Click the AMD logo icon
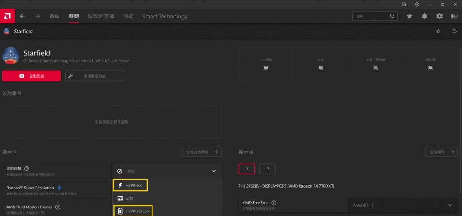Screen dimensions: 462x216 pos(7,16)
